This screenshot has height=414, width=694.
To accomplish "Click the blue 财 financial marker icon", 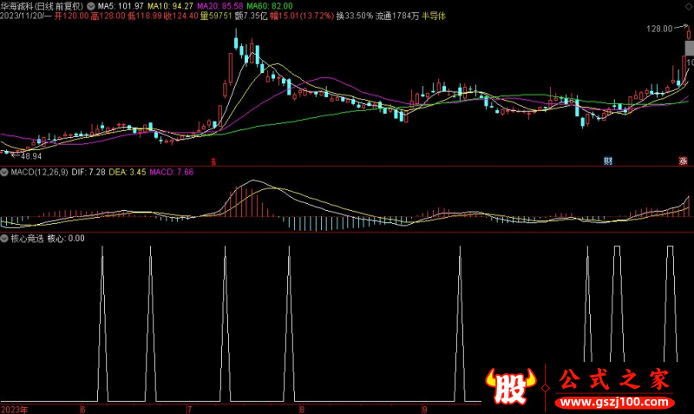I will [608, 161].
